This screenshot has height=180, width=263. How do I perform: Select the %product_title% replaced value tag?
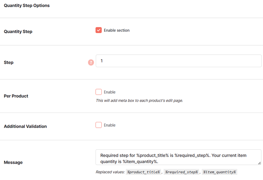click(x=143, y=172)
